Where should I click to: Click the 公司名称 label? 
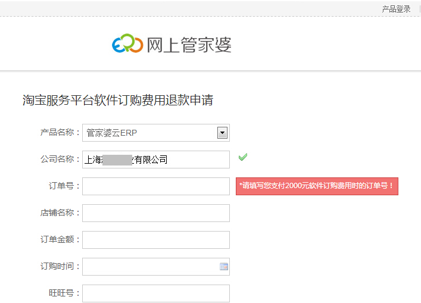tap(60, 159)
